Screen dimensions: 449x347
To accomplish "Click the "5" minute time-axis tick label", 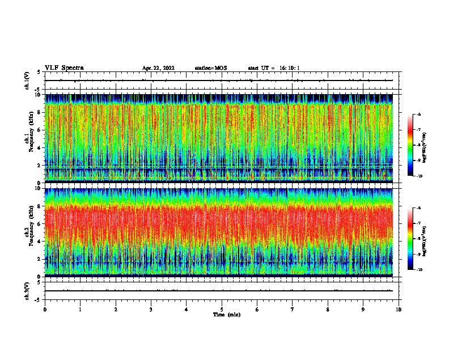I will click(x=222, y=310).
